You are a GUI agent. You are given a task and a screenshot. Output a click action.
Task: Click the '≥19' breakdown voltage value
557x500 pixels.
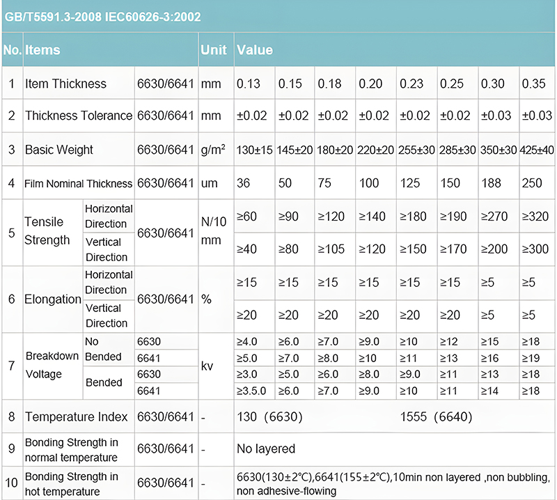coord(531,358)
